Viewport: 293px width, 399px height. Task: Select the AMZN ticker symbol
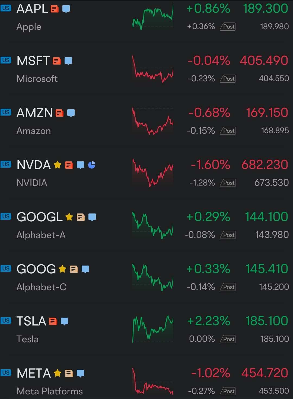pos(35,113)
